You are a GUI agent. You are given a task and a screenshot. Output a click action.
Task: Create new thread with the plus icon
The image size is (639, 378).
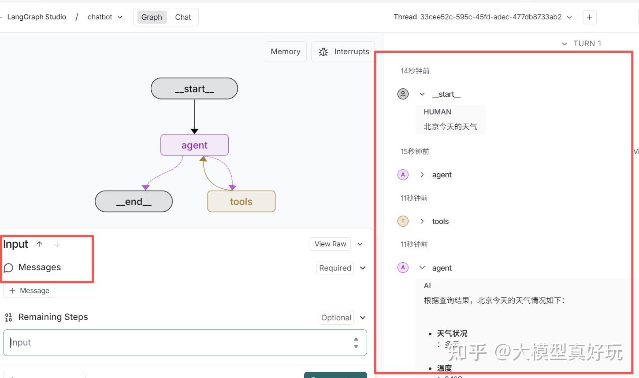click(x=589, y=17)
